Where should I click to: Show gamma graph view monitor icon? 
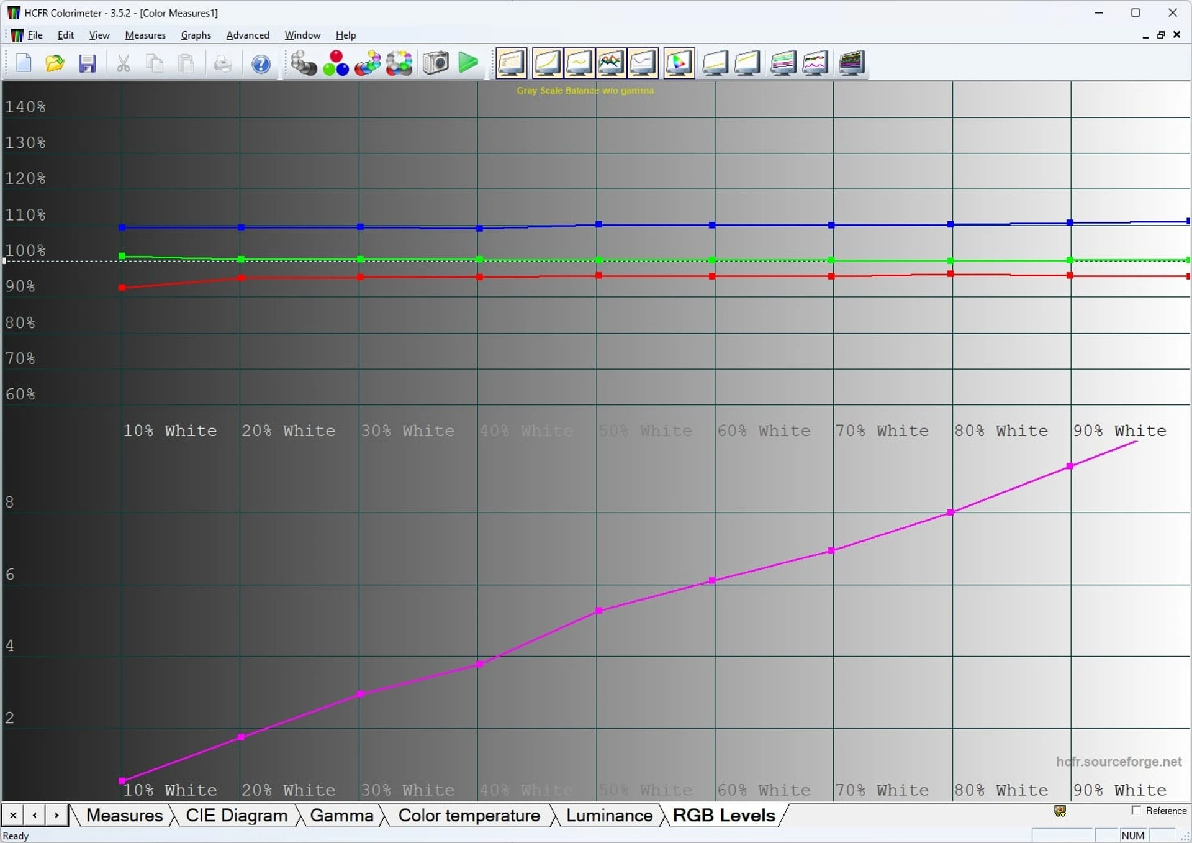(579, 63)
